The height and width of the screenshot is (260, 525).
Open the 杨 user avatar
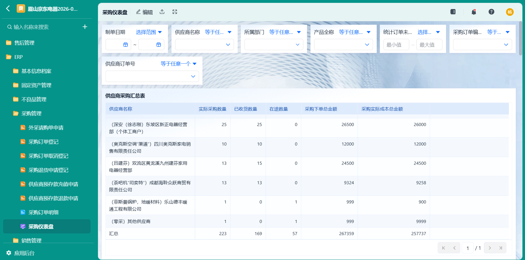click(510, 12)
